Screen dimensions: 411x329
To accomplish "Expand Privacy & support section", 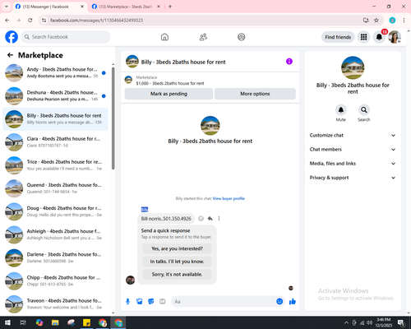I will click(353, 178).
